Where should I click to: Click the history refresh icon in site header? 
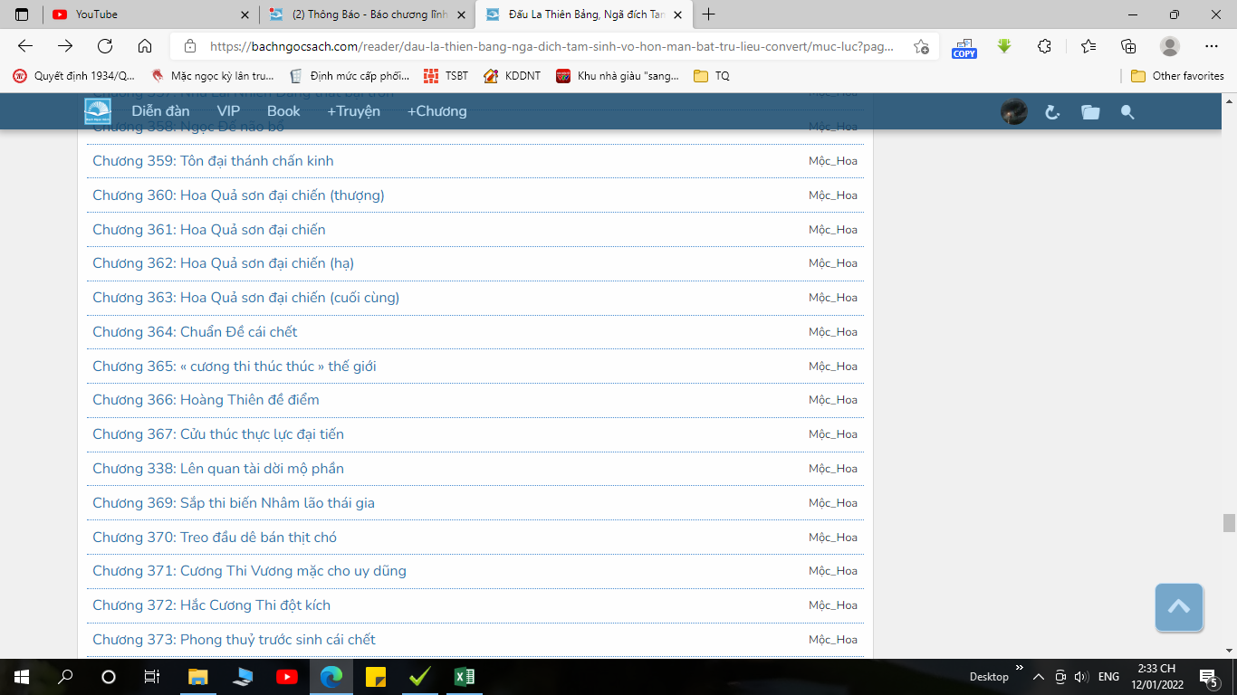coord(1052,112)
